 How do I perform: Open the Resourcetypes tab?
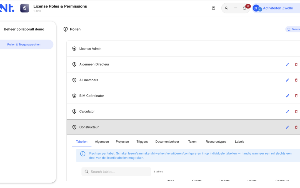216,141
